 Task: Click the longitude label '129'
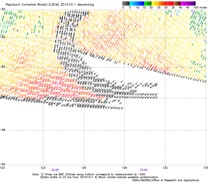click(125, 168)
